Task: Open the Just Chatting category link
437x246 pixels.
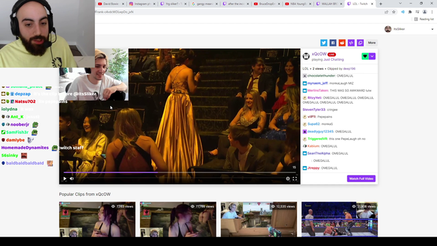Action: [x=334, y=59]
